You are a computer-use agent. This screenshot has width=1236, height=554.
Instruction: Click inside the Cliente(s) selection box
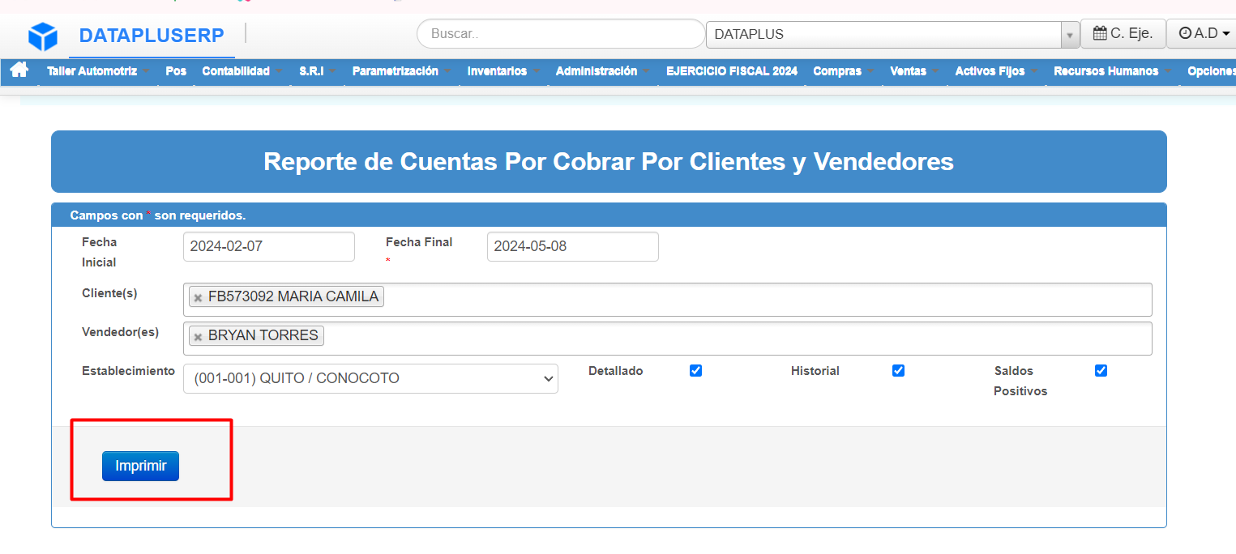pos(668,300)
